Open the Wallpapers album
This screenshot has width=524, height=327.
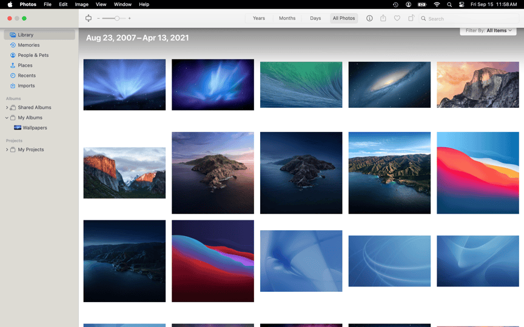pos(35,128)
